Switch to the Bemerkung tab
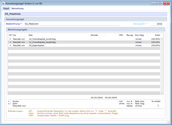 click(17, 9)
